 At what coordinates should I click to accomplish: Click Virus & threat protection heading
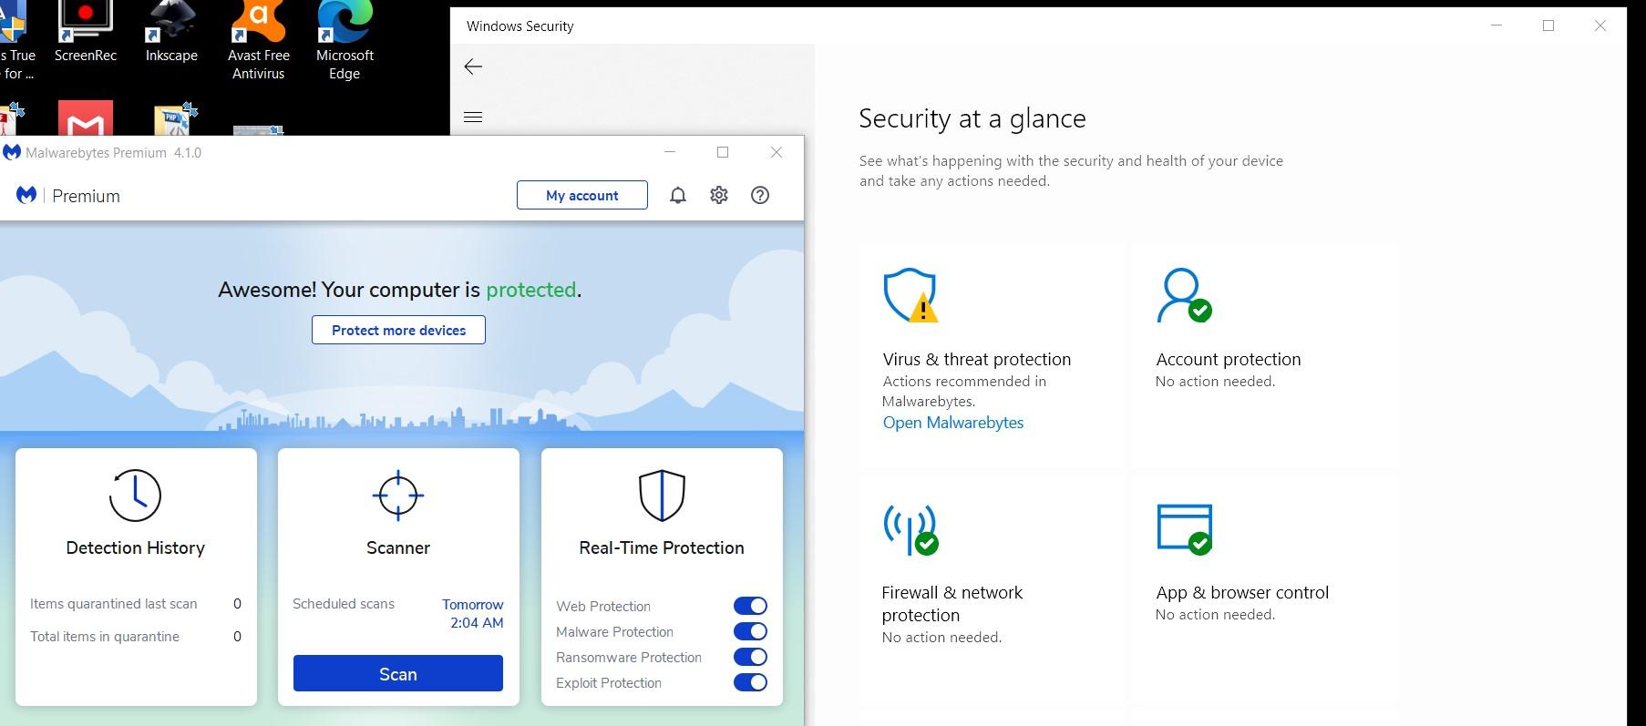click(977, 359)
